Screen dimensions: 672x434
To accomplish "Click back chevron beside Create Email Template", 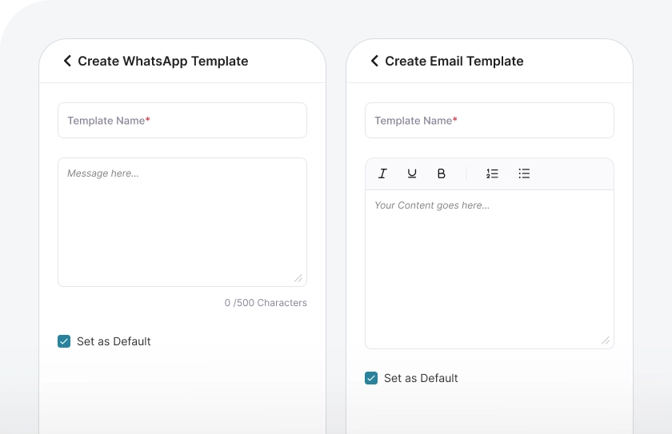I will pos(374,61).
